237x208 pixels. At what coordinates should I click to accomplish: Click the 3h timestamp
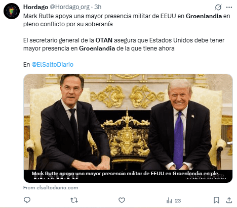tap(98, 7)
